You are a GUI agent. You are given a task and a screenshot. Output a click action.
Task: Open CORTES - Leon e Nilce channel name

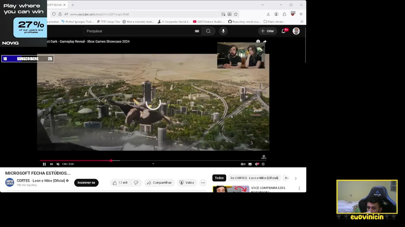41,181
